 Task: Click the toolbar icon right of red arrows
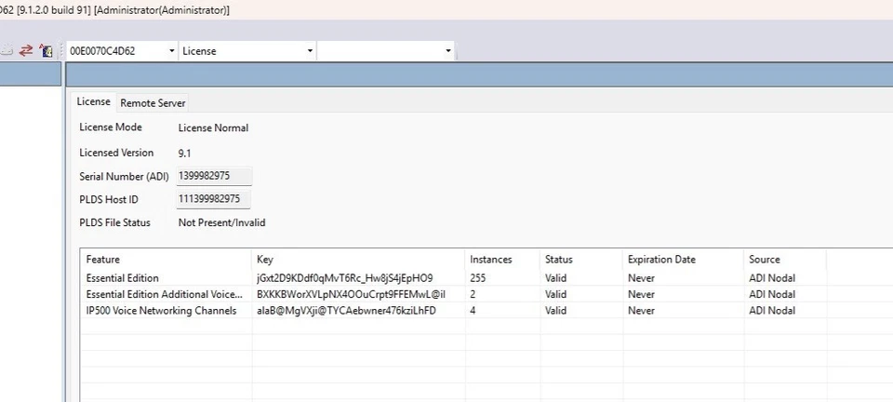click(x=45, y=50)
